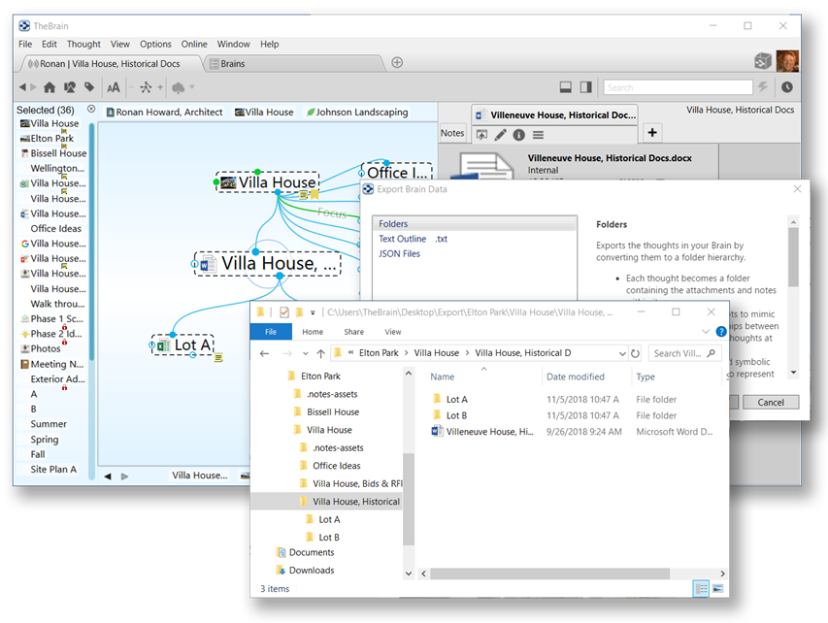Click the open-externally icon under attachment tab
Screen dimensions: 828x623
[481, 135]
